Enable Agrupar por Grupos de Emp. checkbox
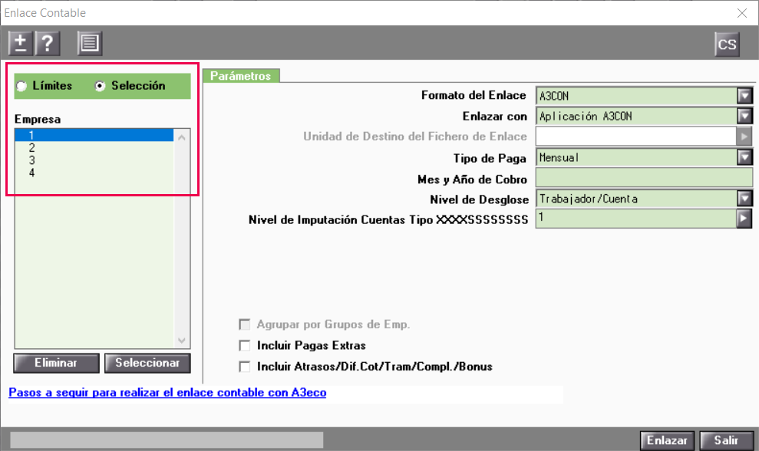Viewport: 759px width, 451px height. point(245,324)
